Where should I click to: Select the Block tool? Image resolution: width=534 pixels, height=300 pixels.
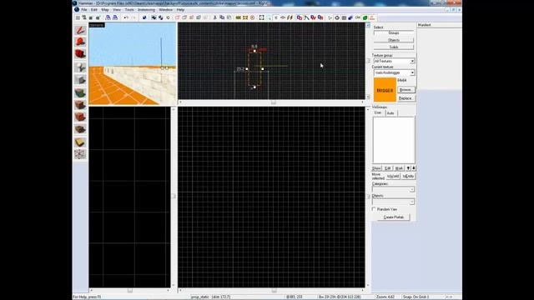tap(80, 80)
